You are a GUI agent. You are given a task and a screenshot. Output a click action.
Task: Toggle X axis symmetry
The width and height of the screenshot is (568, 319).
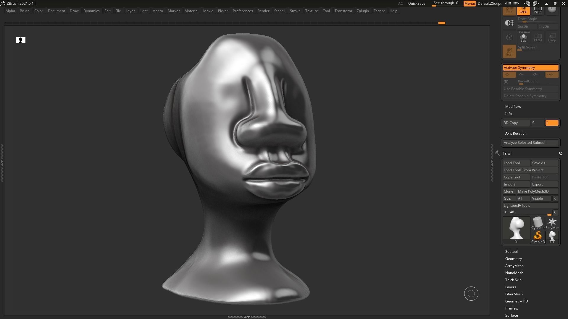coord(509,75)
